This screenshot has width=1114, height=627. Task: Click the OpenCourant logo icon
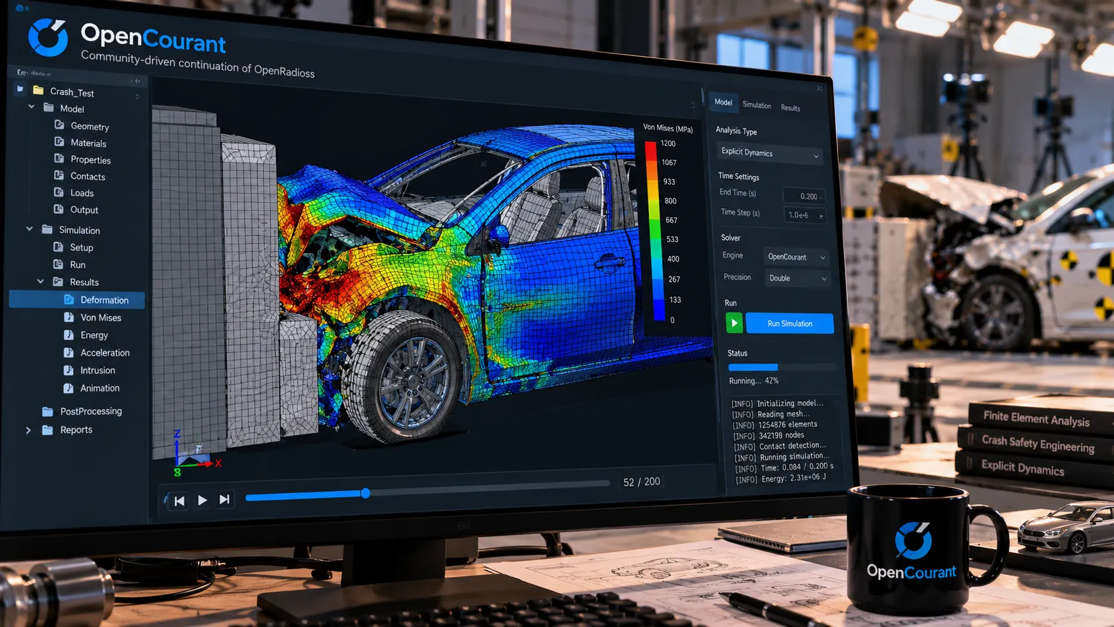pyautogui.click(x=48, y=37)
